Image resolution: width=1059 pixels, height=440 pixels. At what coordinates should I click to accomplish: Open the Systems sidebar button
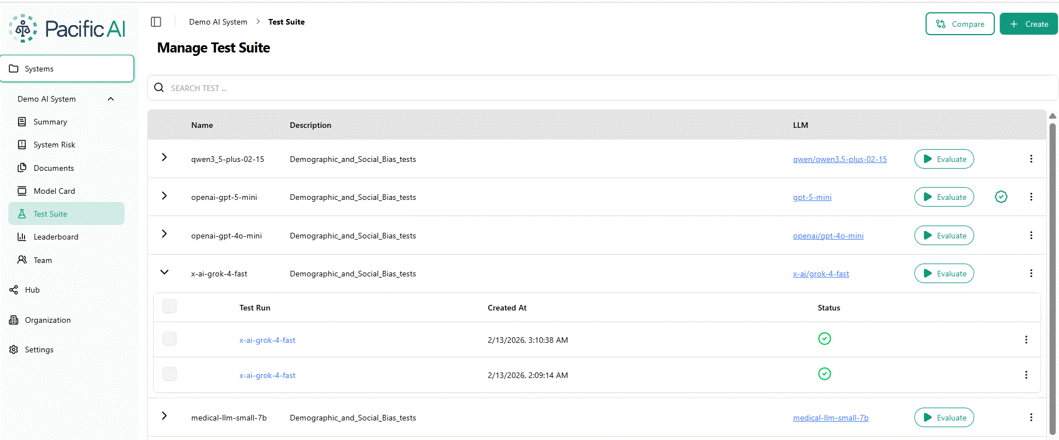(67, 69)
